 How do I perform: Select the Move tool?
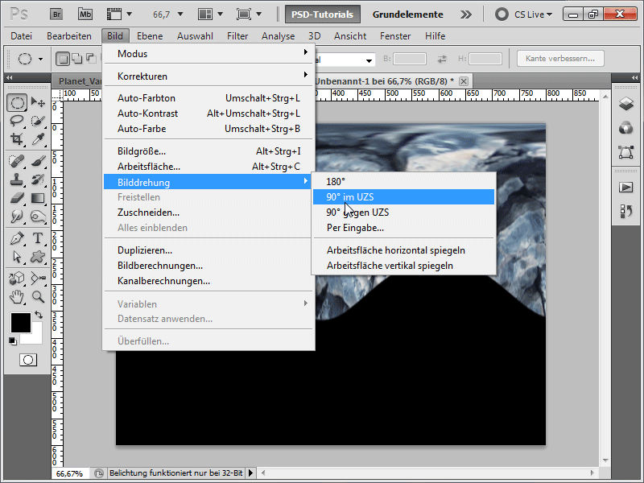(38, 102)
